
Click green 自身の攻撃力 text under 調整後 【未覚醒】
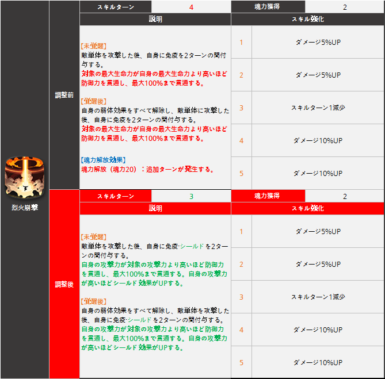pos(154,274)
